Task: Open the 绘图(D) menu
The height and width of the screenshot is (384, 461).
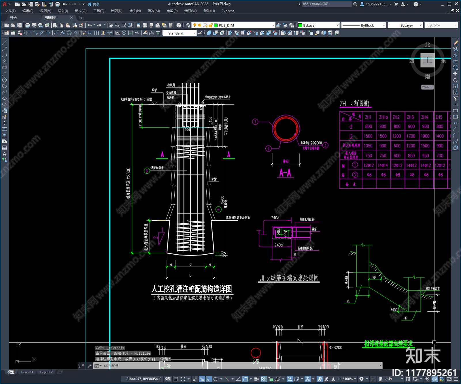Action: click(x=117, y=11)
